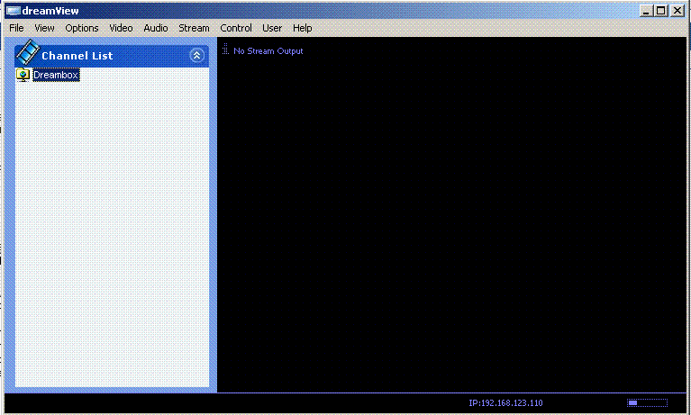The image size is (691, 415).
Task: Open the Control menu
Action: pyautogui.click(x=236, y=28)
